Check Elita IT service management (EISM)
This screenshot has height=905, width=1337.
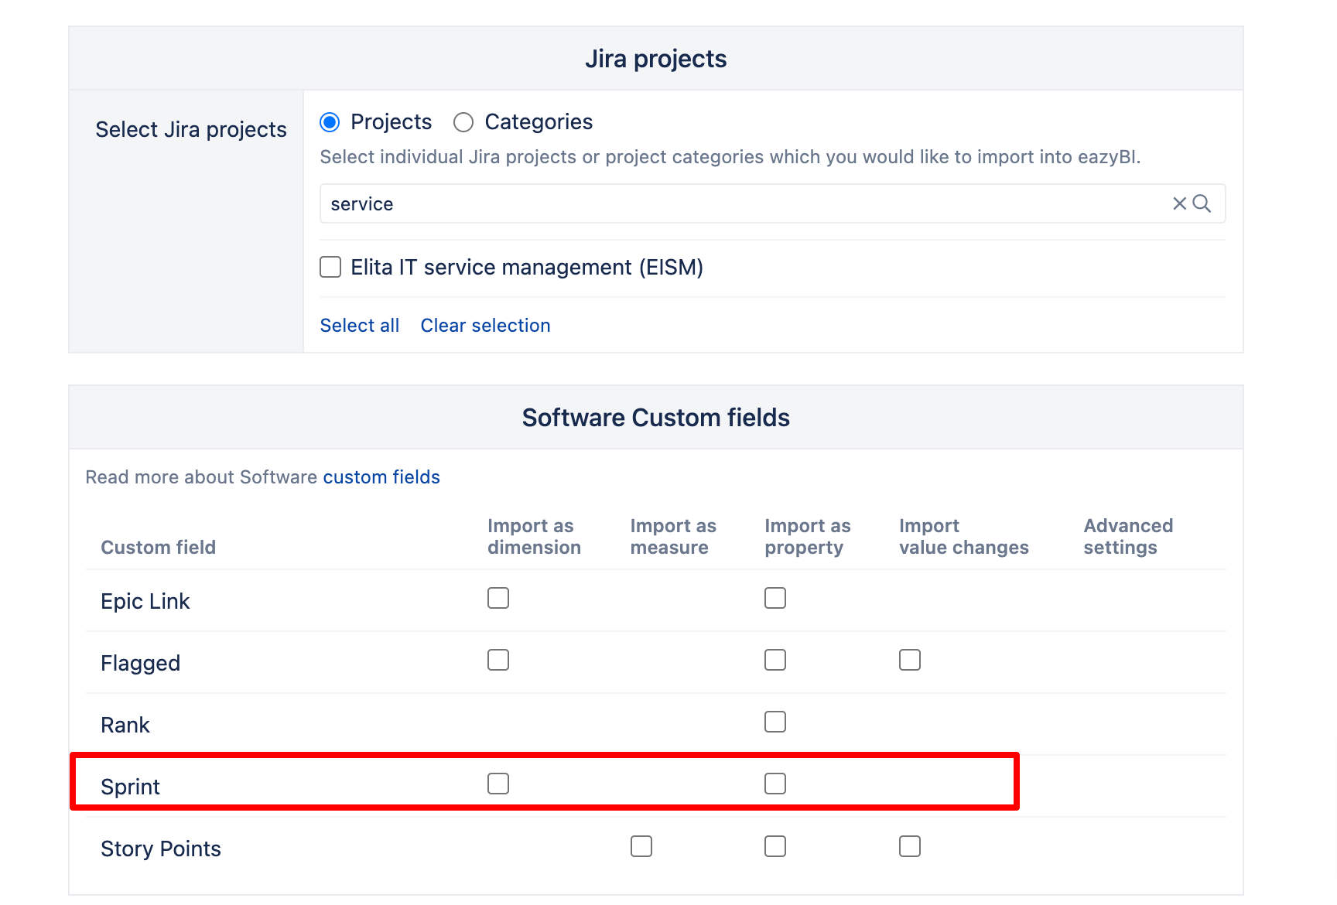point(330,266)
